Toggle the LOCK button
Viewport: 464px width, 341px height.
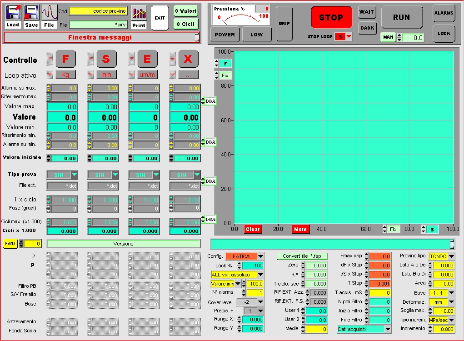444,34
